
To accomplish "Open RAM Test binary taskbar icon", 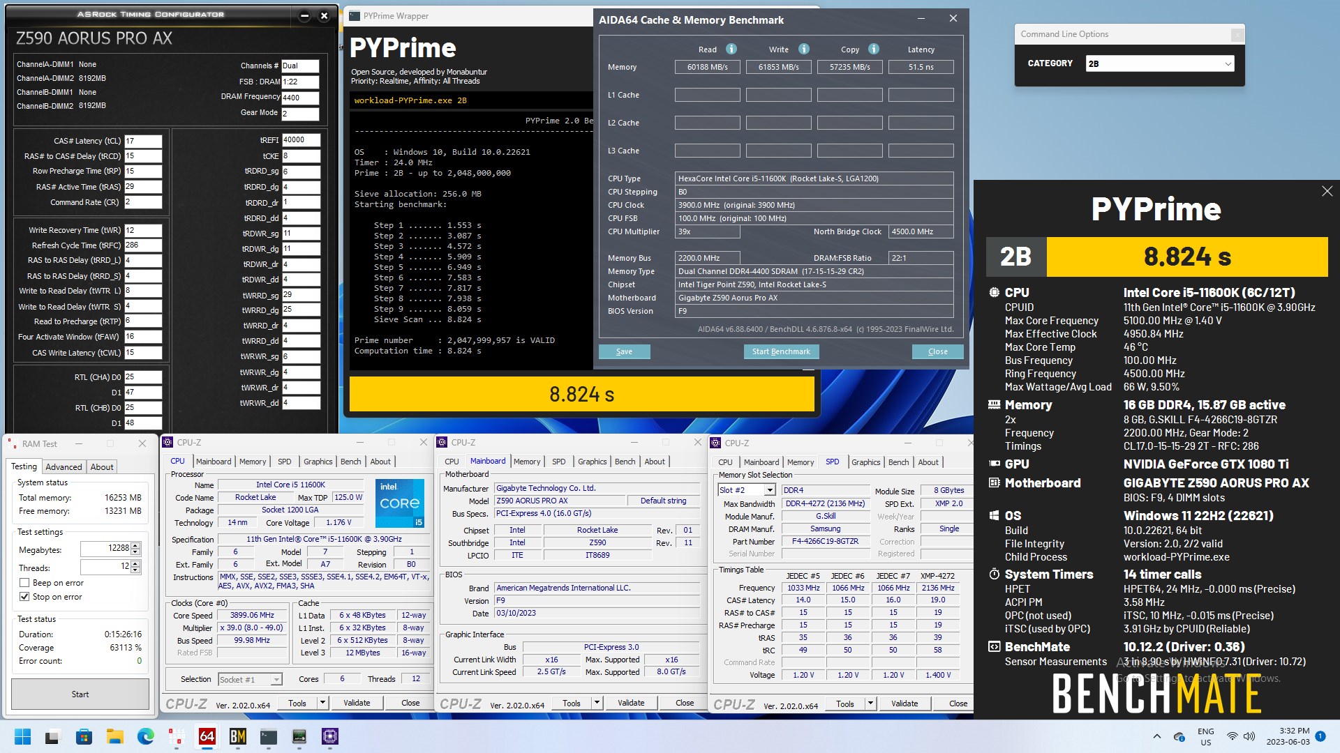I will tap(176, 736).
